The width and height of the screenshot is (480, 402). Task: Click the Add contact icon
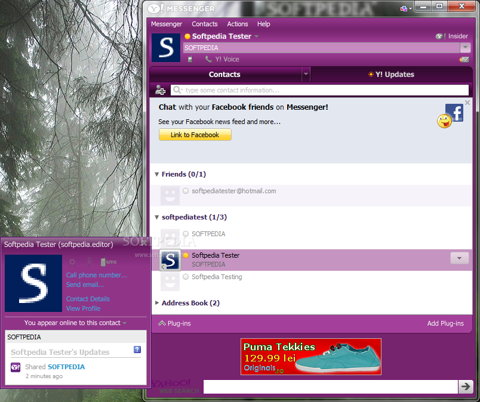160,90
